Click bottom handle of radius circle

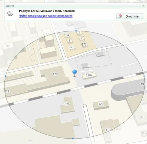[73, 138]
